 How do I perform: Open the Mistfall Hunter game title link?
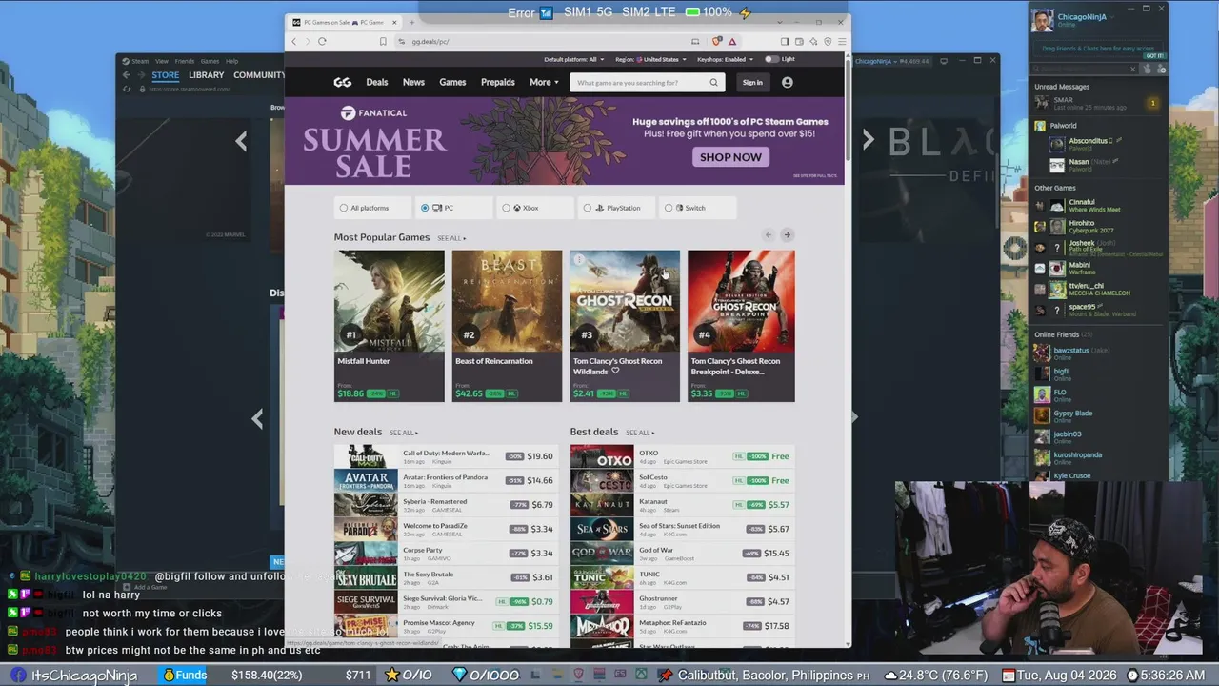tap(363, 361)
